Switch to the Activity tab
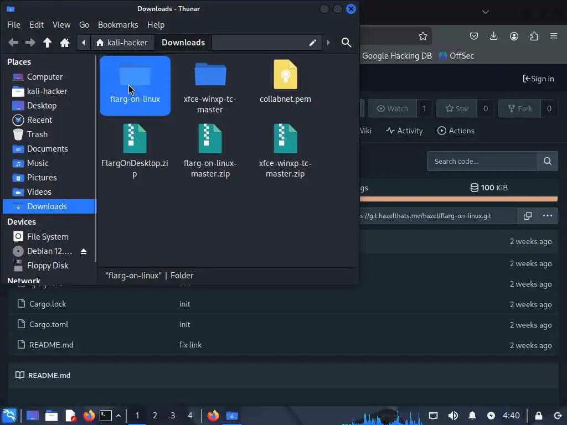Viewport: 567px width, 425px height. tap(404, 131)
